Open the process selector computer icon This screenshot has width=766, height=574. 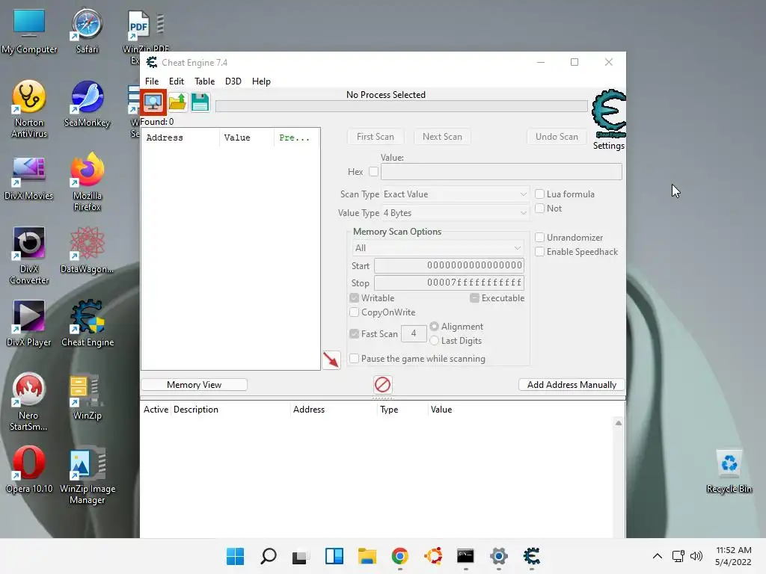pos(153,102)
